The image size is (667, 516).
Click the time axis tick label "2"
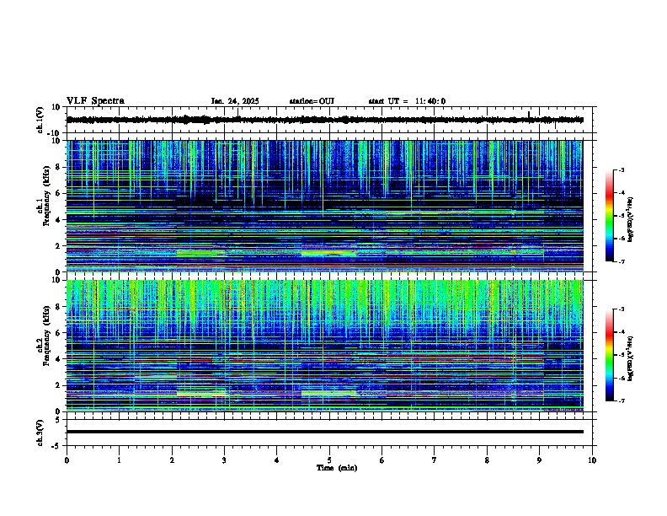172,460
